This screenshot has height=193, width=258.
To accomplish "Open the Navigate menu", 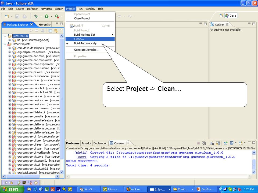I will coord(46,9).
